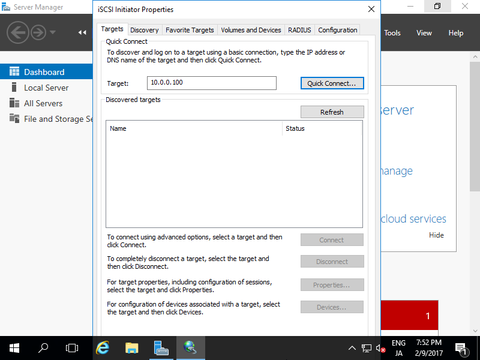Close the iSCSI Initiator Properties dialog
This screenshot has height=360, width=480.
(x=371, y=9)
